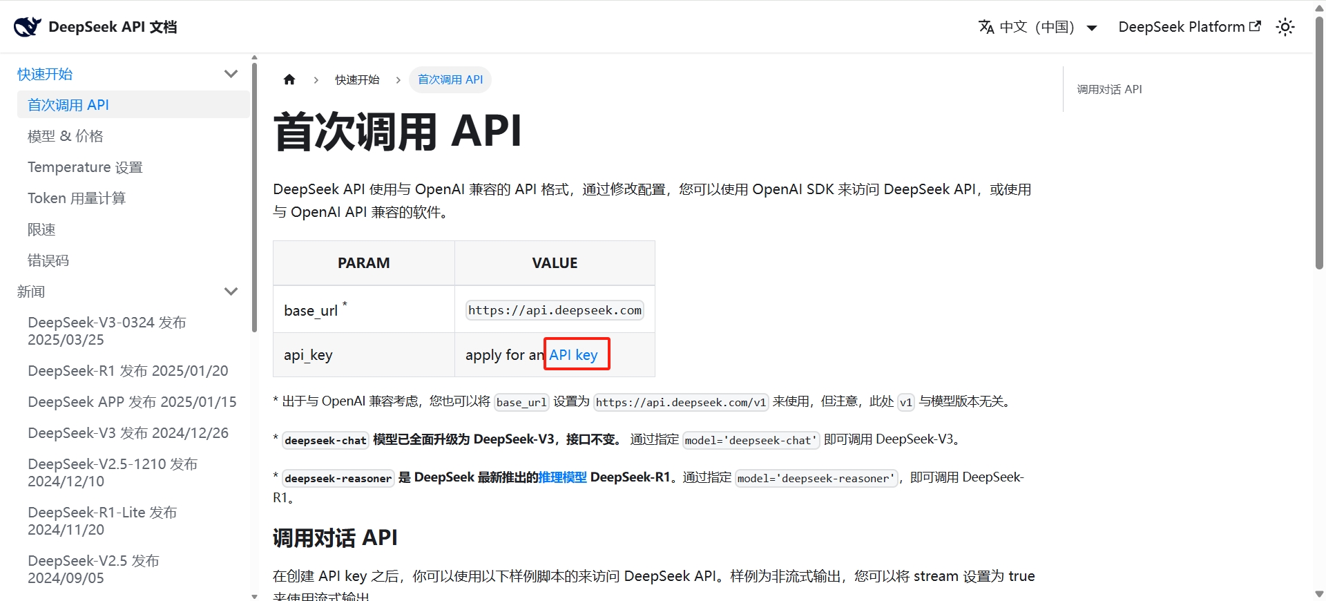Open DeepSeek-R1-Lite 发布 news entry
The width and height of the screenshot is (1326, 601).
coord(102,521)
